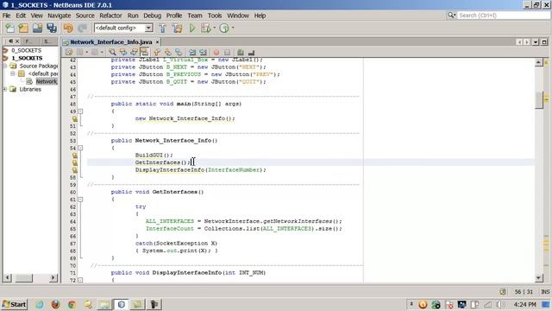Click the New Project toolbar icon

23,28
